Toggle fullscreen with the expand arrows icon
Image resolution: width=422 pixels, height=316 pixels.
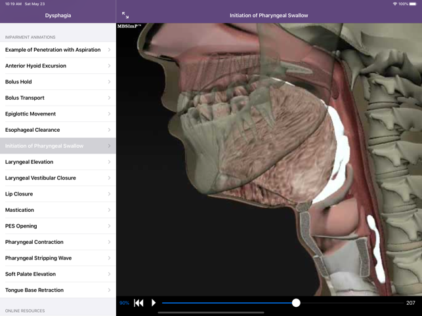[125, 15]
